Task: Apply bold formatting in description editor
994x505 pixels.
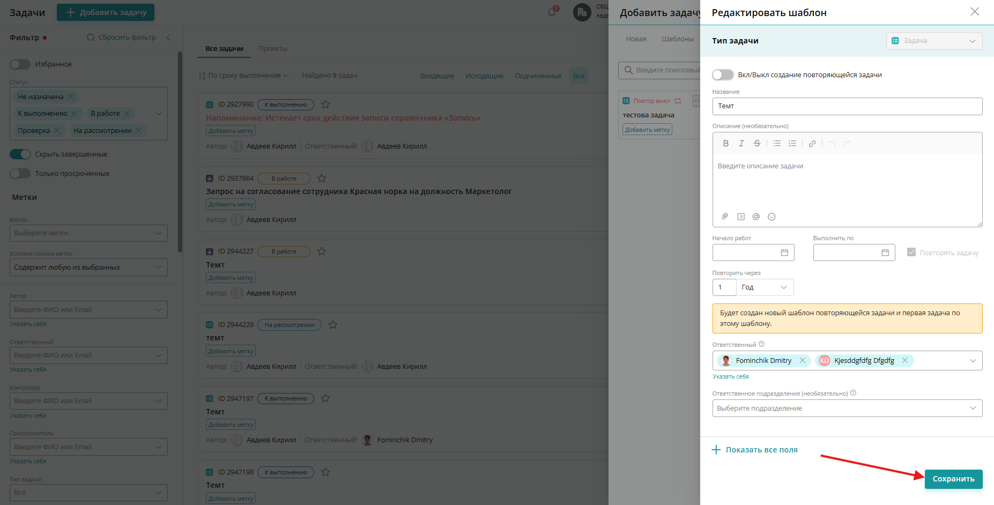Action: click(x=726, y=143)
